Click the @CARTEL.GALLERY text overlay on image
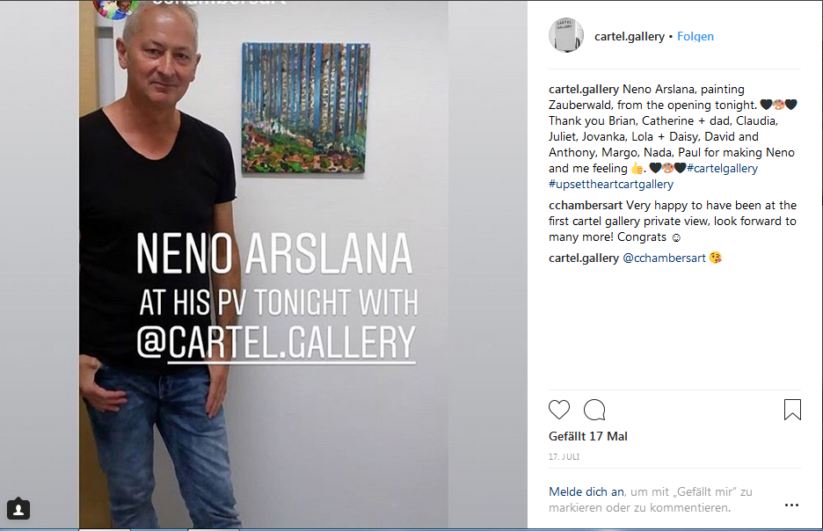This screenshot has height=531, width=823. click(276, 342)
